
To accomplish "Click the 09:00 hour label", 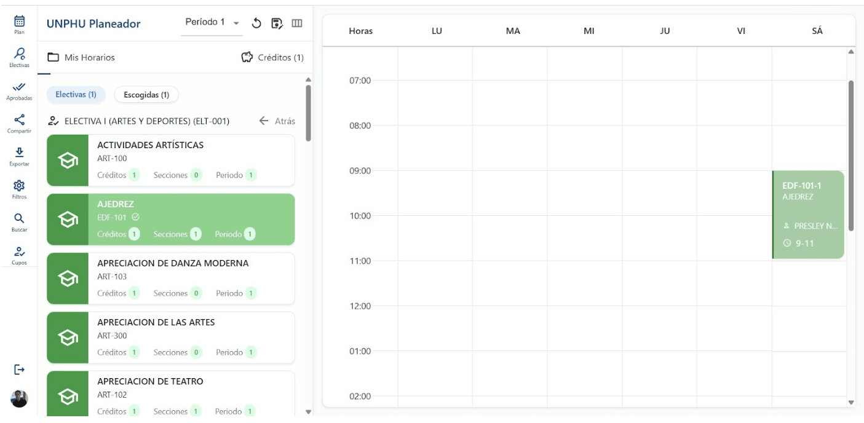I will 360,170.
